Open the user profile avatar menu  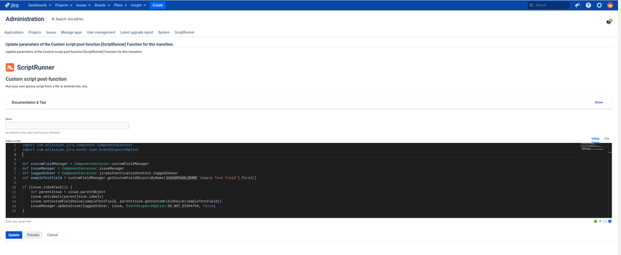(x=610, y=5)
